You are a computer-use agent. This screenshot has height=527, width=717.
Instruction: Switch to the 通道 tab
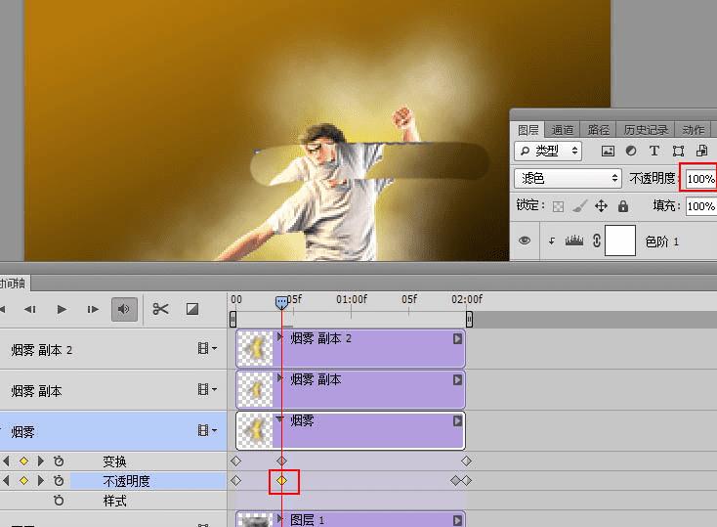(562, 130)
